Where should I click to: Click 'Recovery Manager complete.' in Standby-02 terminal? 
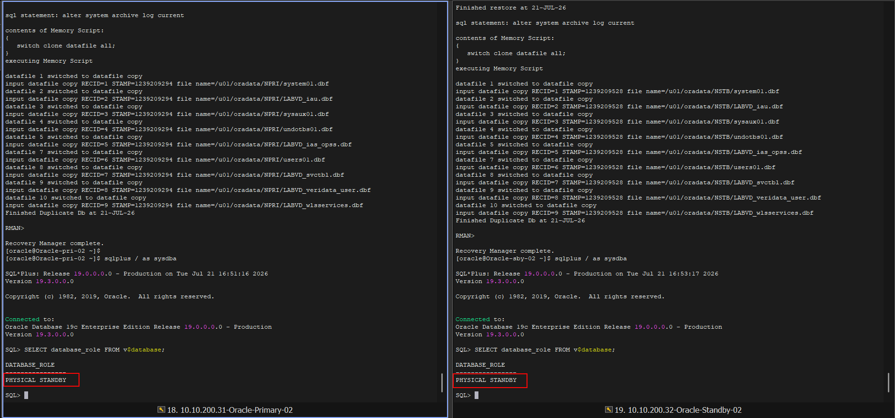[x=505, y=251]
